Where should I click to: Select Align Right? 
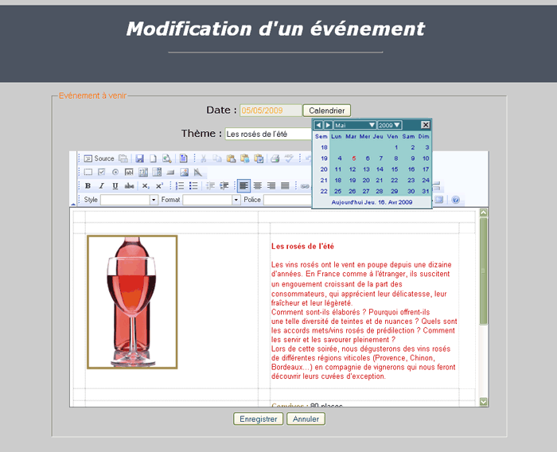coord(271,186)
